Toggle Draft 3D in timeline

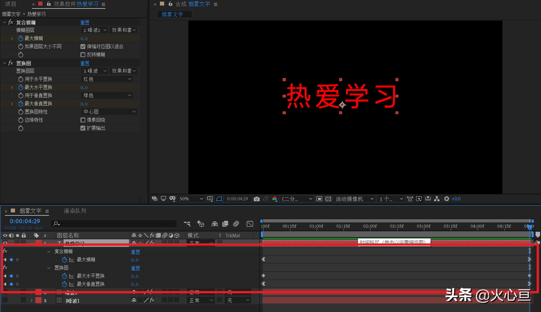click(201, 224)
